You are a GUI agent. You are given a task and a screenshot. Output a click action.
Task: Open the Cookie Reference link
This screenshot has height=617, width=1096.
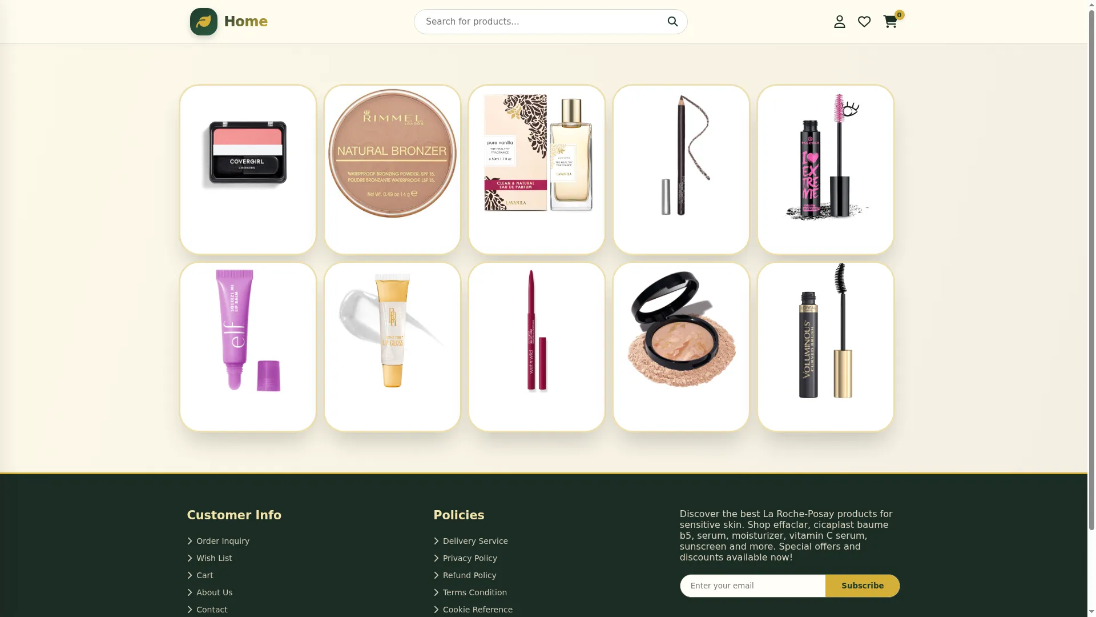(477, 610)
